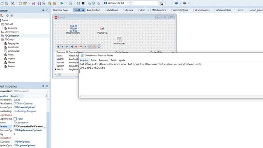Click the orange minus Delete record button

(x=81, y=46)
